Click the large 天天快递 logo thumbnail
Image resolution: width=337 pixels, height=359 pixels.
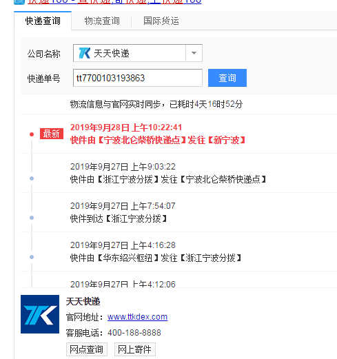point(40,314)
